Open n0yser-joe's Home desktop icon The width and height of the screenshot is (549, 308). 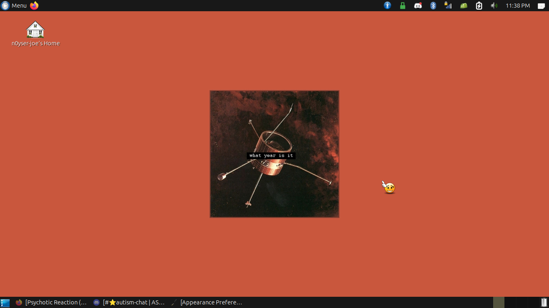[x=35, y=34]
